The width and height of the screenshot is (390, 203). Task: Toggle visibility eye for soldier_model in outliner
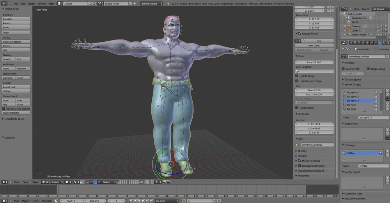378,34
